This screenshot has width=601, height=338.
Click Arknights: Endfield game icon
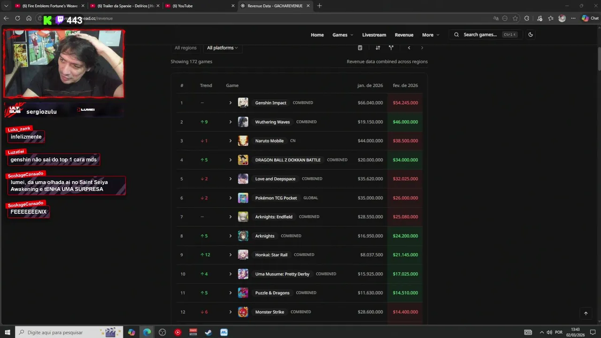click(x=243, y=217)
